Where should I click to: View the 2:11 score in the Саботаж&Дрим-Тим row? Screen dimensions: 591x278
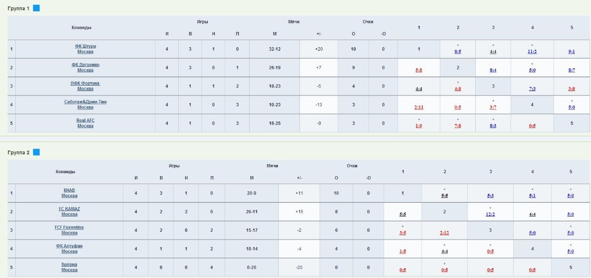[x=419, y=107]
